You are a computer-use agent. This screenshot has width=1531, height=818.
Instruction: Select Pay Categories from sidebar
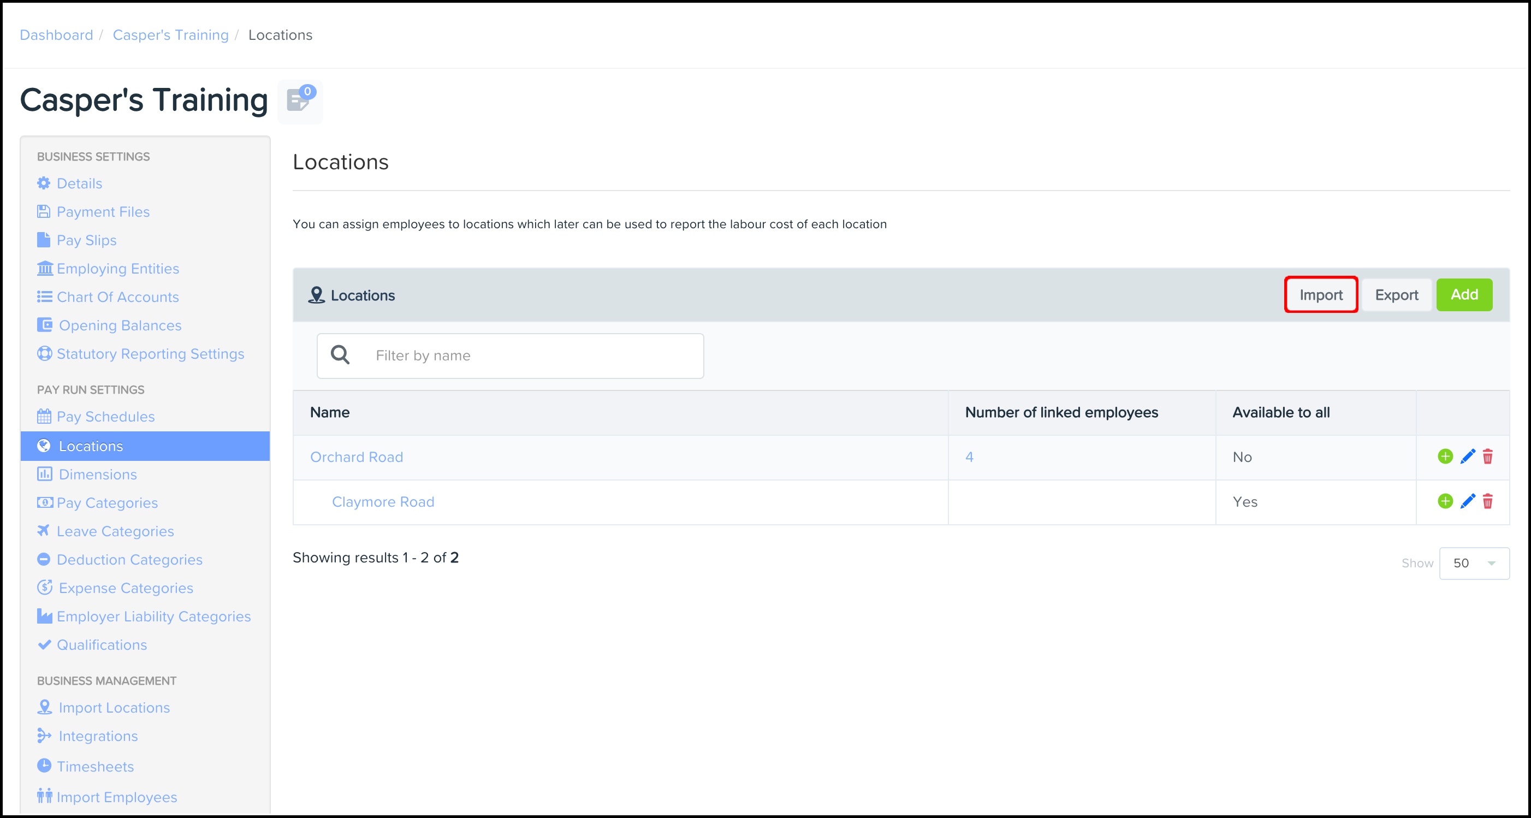107,503
